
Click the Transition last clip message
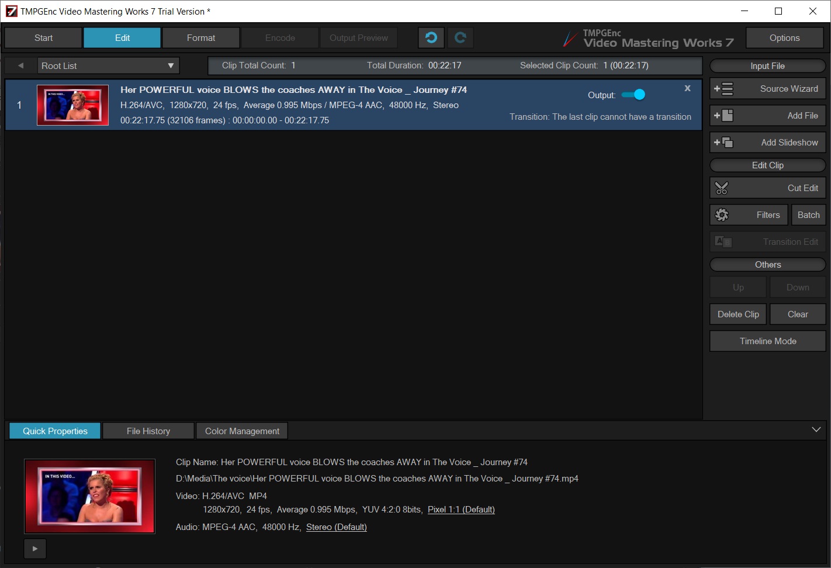coord(600,117)
